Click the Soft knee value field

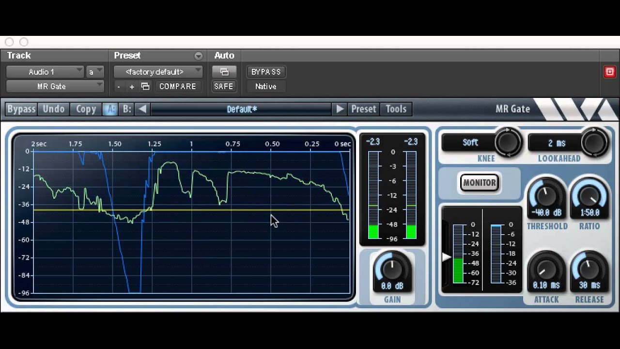coord(470,143)
